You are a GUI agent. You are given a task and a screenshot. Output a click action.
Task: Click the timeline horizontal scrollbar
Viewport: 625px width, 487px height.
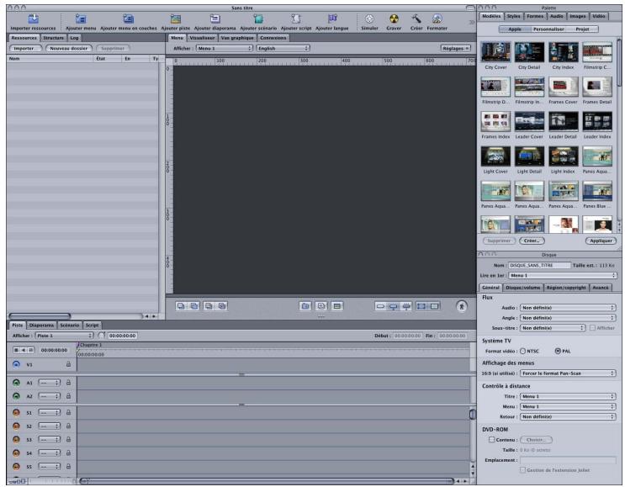pos(267,481)
